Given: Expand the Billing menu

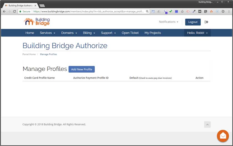Looking at the screenshot, I should 89,33.
